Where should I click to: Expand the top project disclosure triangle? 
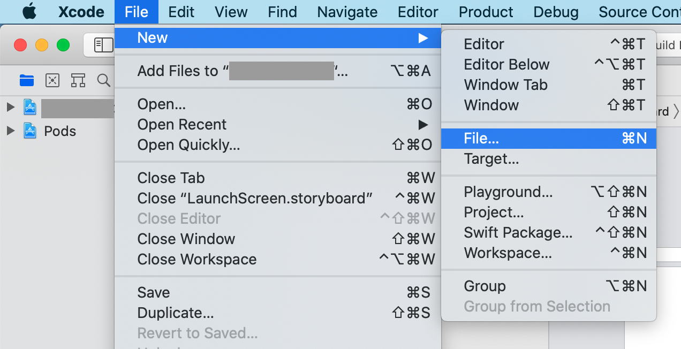(x=10, y=108)
